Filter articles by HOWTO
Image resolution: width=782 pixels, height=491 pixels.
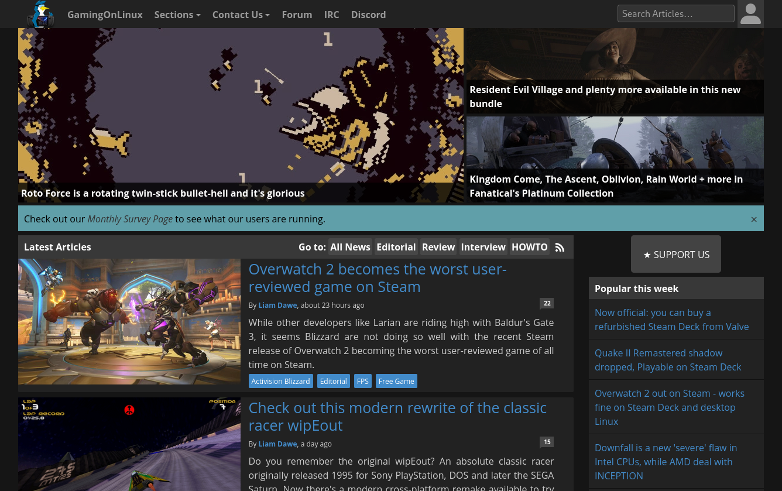coord(530,247)
